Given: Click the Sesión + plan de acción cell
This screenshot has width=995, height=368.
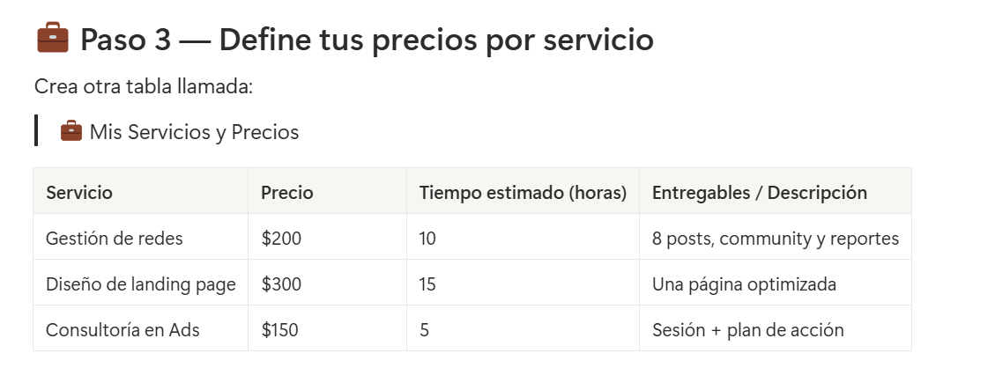Looking at the screenshot, I should [748, 330].
